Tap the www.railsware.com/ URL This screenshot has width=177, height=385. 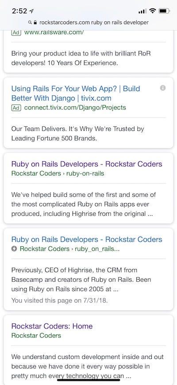coord(54,32)
